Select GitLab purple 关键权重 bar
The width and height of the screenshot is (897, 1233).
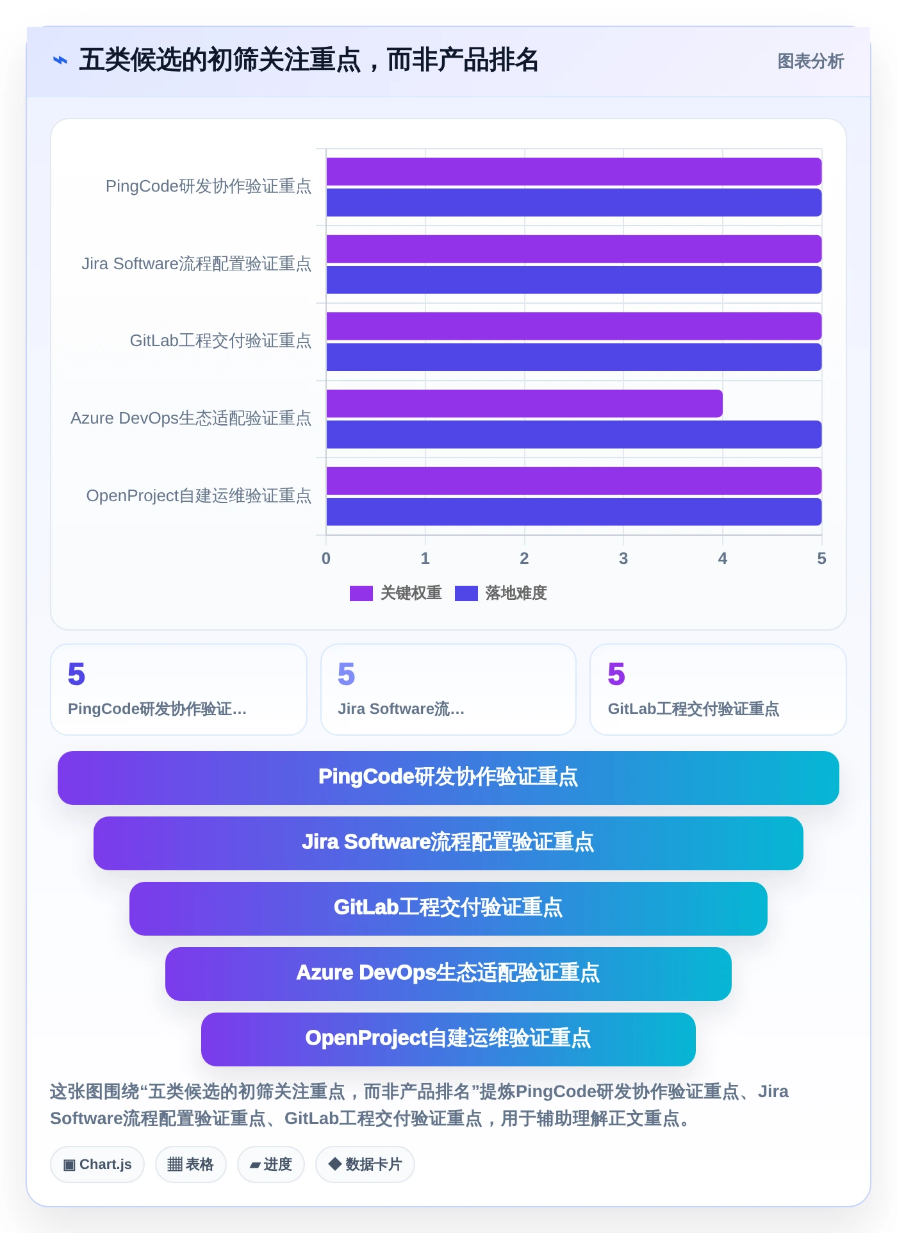coord(574,326)
